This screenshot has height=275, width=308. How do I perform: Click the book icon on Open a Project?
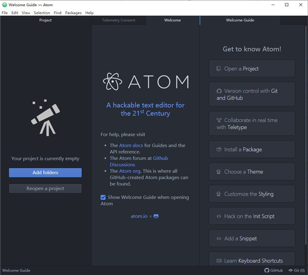coord(219,69)
